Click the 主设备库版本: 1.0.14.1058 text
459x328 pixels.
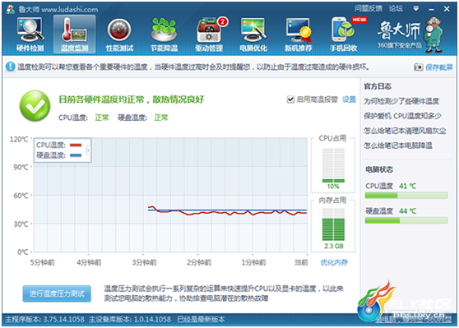130,319
